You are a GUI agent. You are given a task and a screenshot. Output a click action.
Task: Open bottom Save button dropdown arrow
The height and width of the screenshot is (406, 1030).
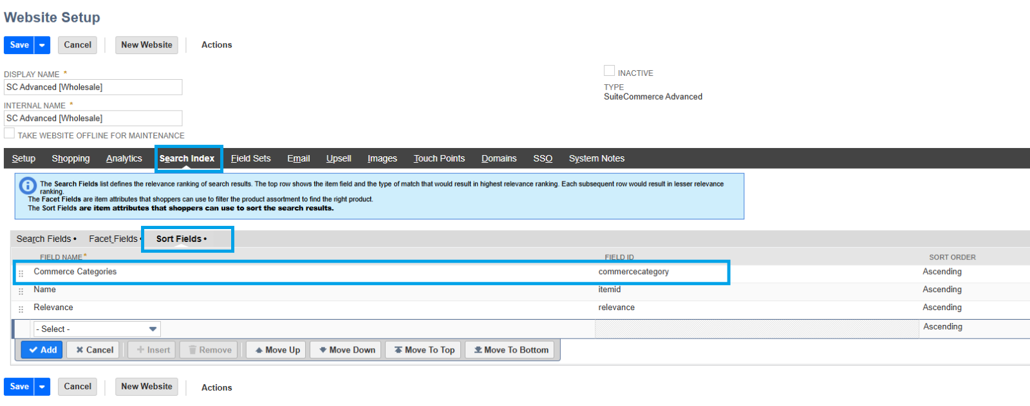click(42, 387)
